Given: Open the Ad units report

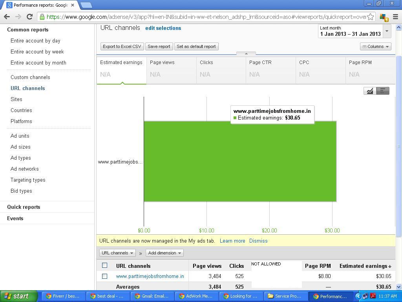Looking at the screenshot, I should [20, 136].
